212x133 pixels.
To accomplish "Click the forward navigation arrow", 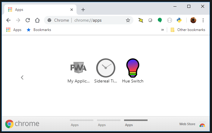I will (x=18, y=20).
